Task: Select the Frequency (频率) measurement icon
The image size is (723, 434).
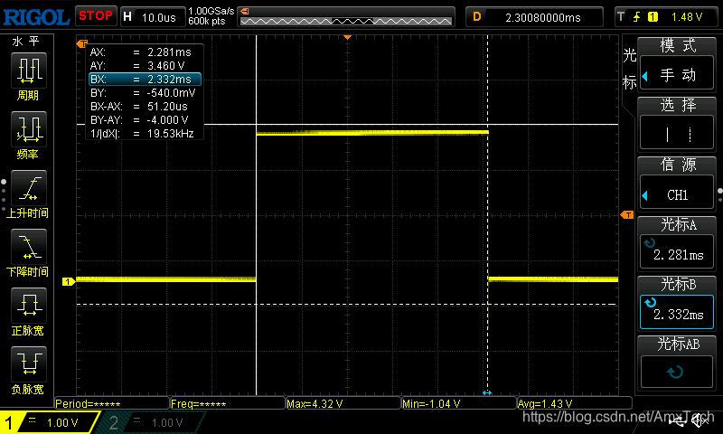Action: (29, 129)
